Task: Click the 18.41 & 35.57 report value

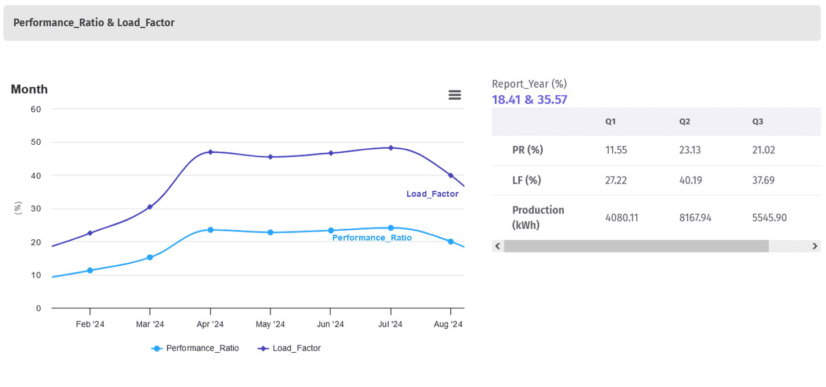Action: pos(530,100)
